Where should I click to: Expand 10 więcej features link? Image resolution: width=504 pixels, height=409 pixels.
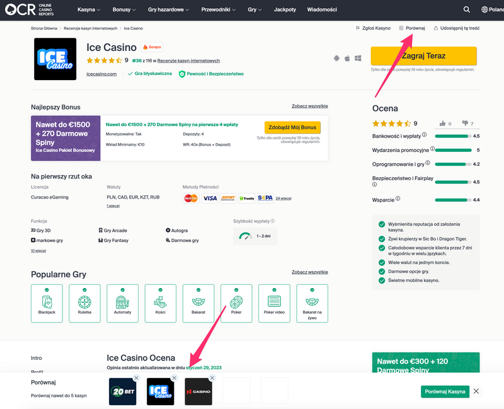(38, 251)
